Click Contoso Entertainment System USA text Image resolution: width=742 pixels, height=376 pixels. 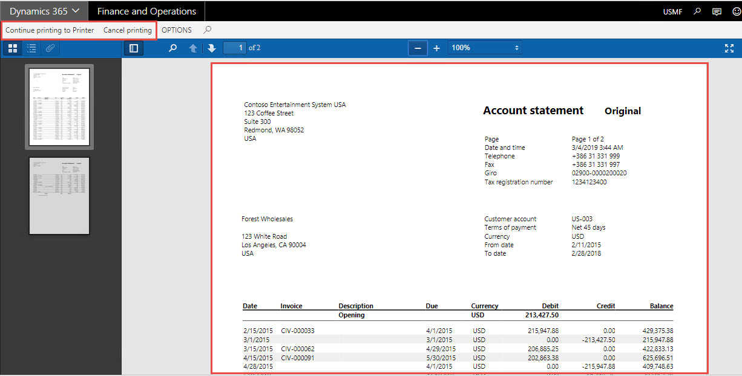point(295,105)
